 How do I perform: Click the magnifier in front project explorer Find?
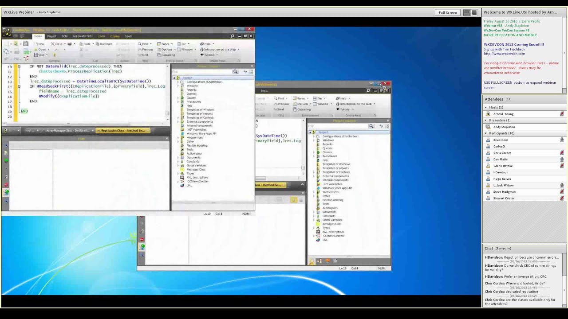[236, 71]
